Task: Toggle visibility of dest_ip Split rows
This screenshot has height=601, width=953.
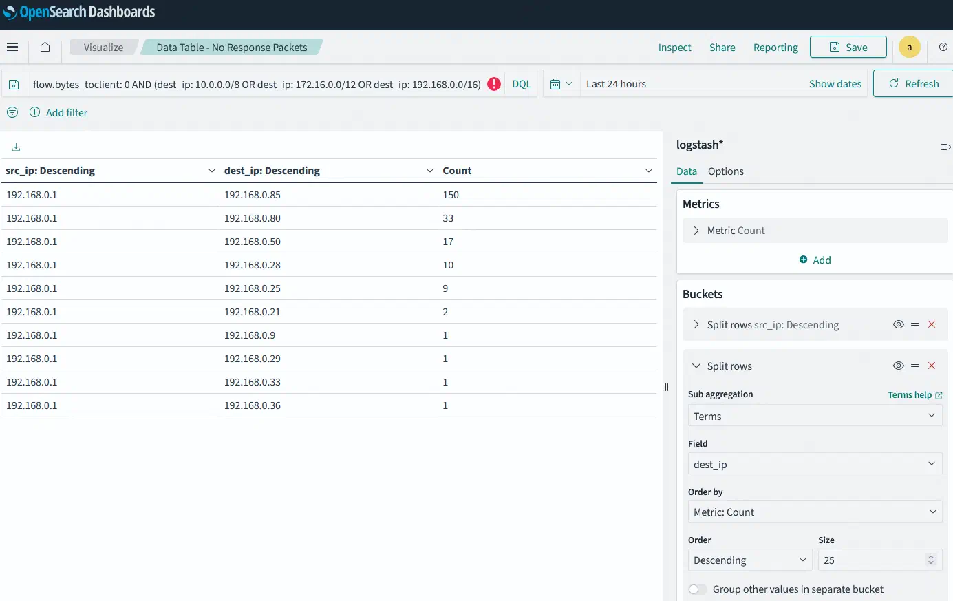Action: (x=898, y=366)
